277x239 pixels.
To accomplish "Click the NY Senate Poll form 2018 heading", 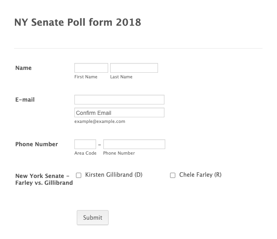I will coord(78,22).
